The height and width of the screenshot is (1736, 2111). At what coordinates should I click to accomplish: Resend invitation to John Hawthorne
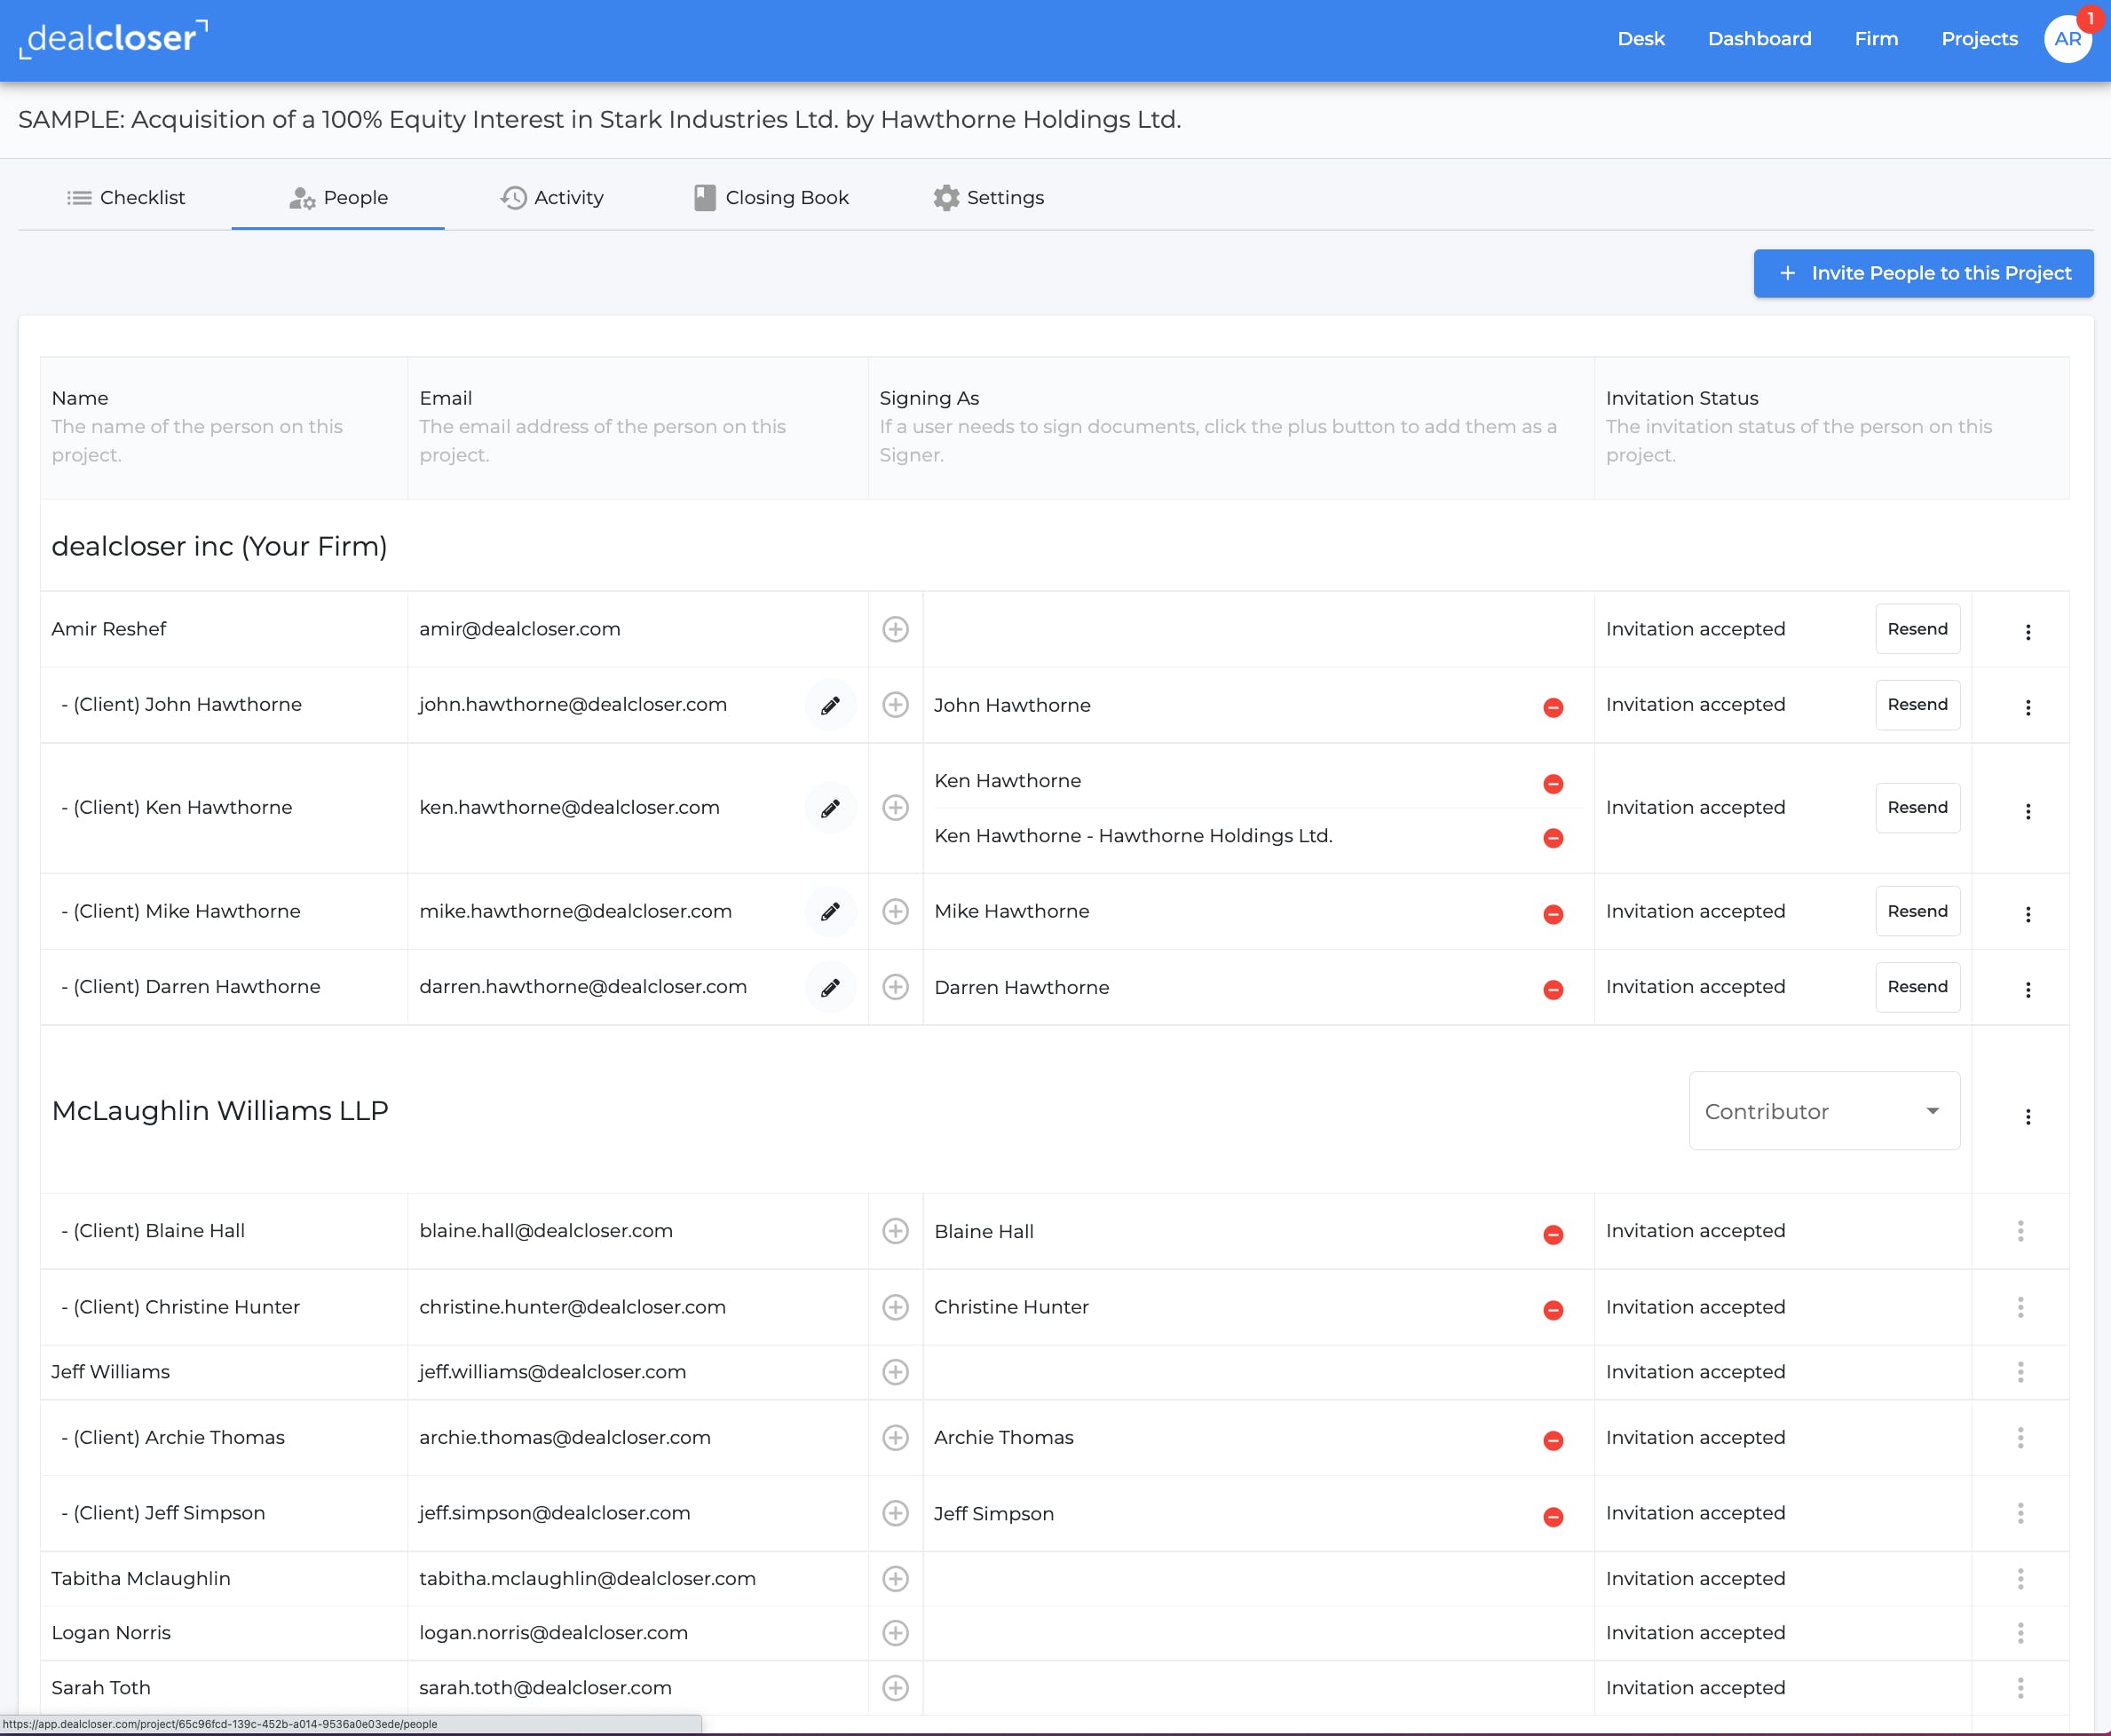pyautogui.click(x=1917, y=705)
